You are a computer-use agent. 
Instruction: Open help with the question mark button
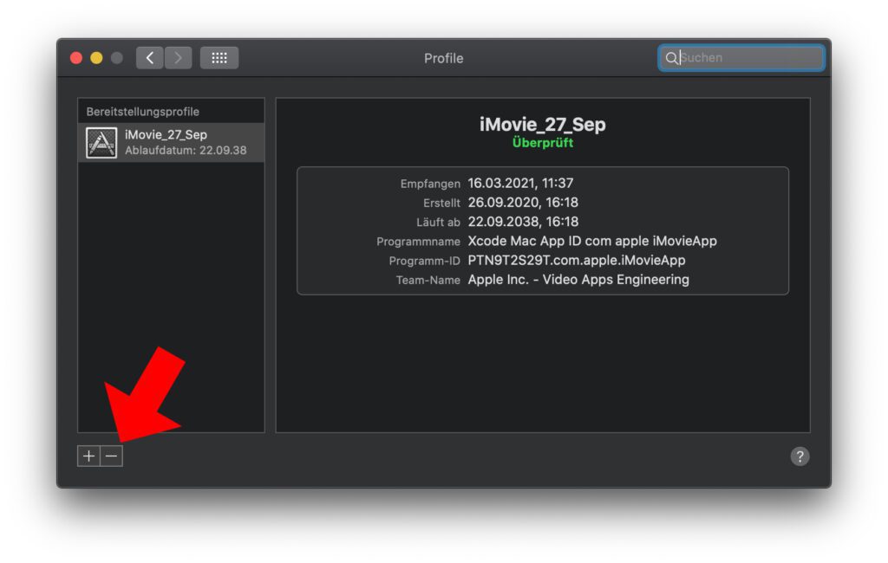pos(800,456)
